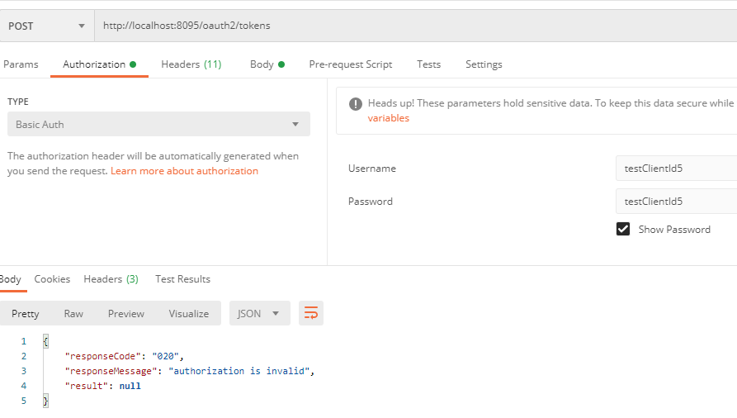
Task: Click the heads-up warning info icon
Action: pos(356,103)
